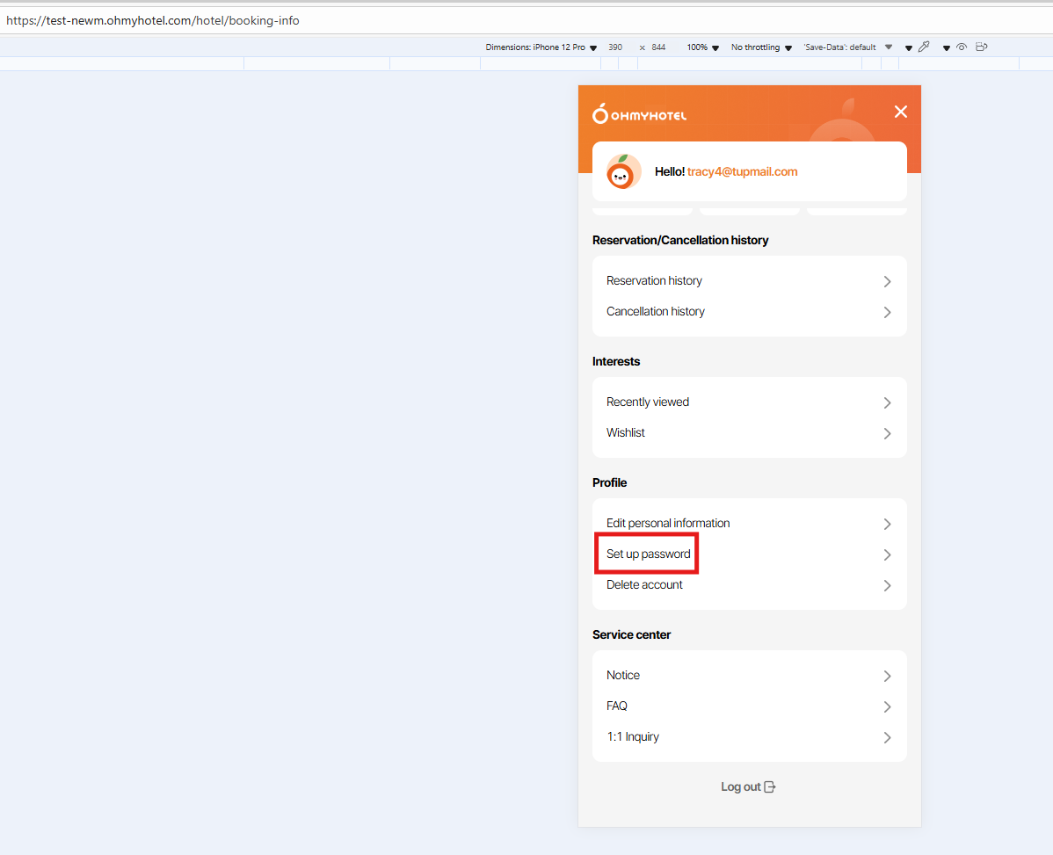
Task: Click chevron next to 1:1 Inquiry
Action: 887,737
